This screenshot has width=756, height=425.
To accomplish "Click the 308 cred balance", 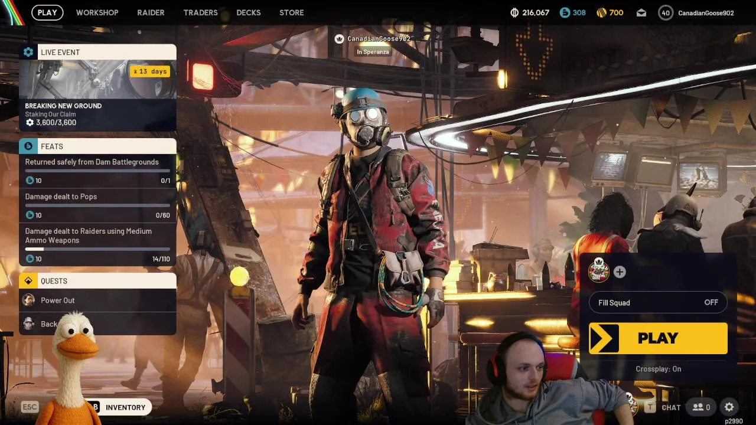I will [579, 13].
